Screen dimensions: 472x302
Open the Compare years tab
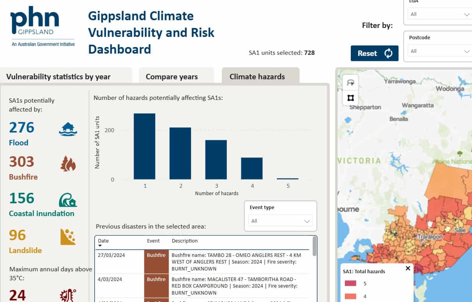(x=172, y=77)
